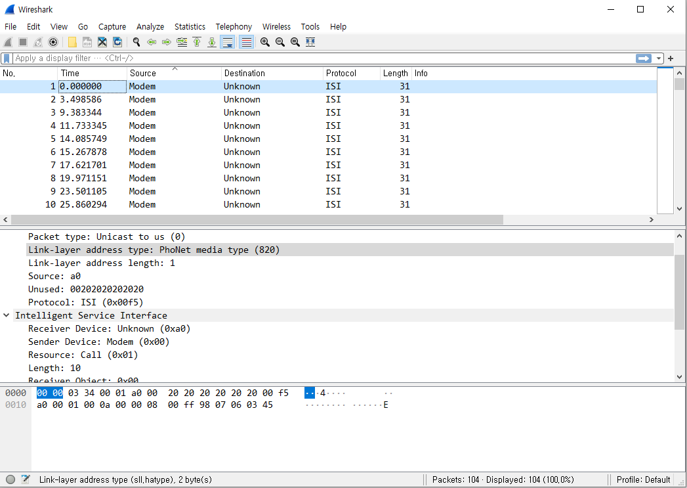Select the Sender Device: Modem field
The width and height of the screenshot is (687, 488).
pos(99,342)
